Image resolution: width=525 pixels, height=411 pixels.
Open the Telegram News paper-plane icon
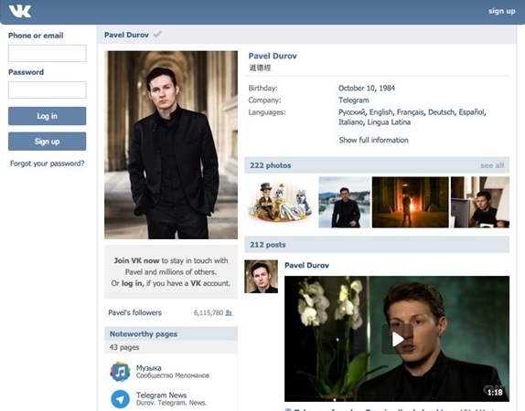tap(120, 399)
